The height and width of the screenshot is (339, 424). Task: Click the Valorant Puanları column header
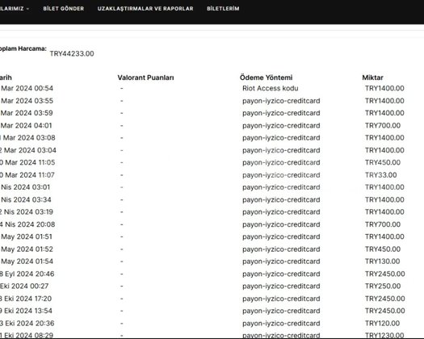coord(145,77)
